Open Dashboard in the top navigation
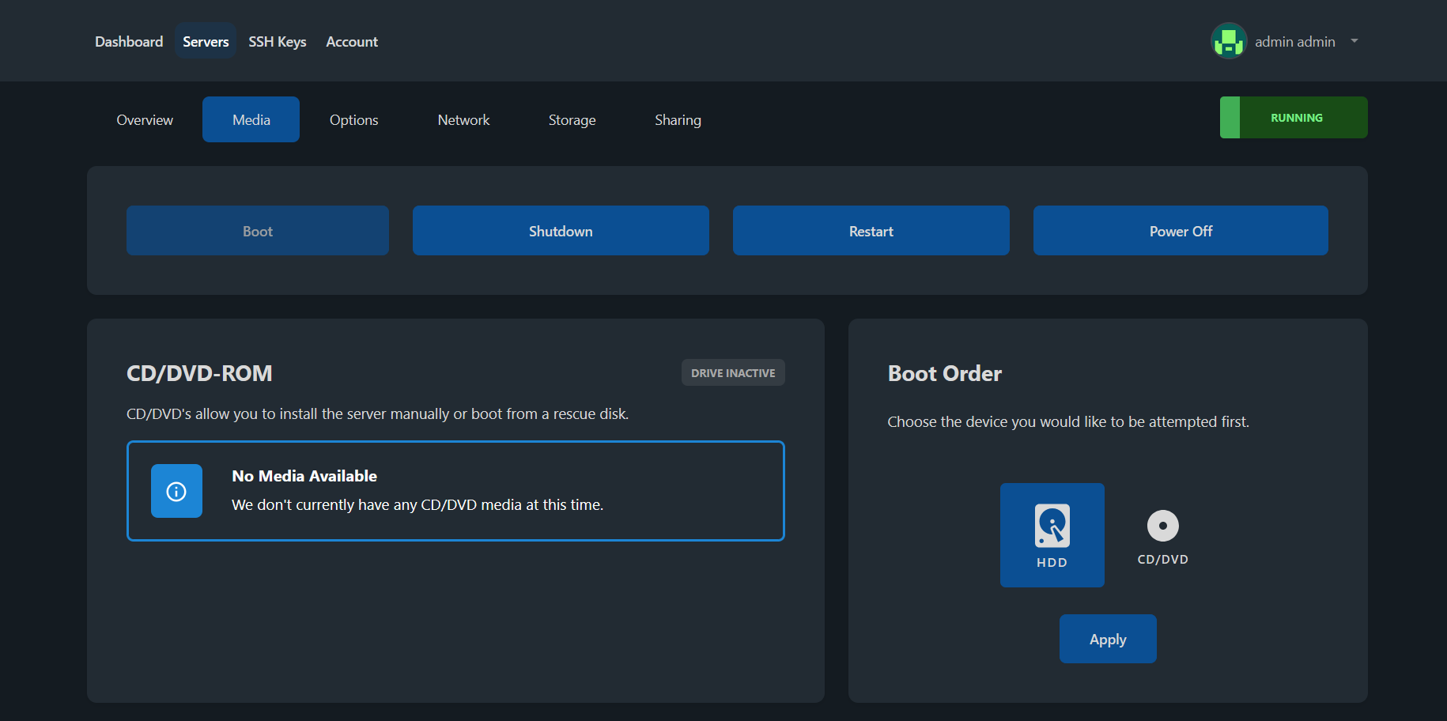Image resolution: width=1447 pixels, height=721 pixels. pyautogui.click(x=129, y=41)
